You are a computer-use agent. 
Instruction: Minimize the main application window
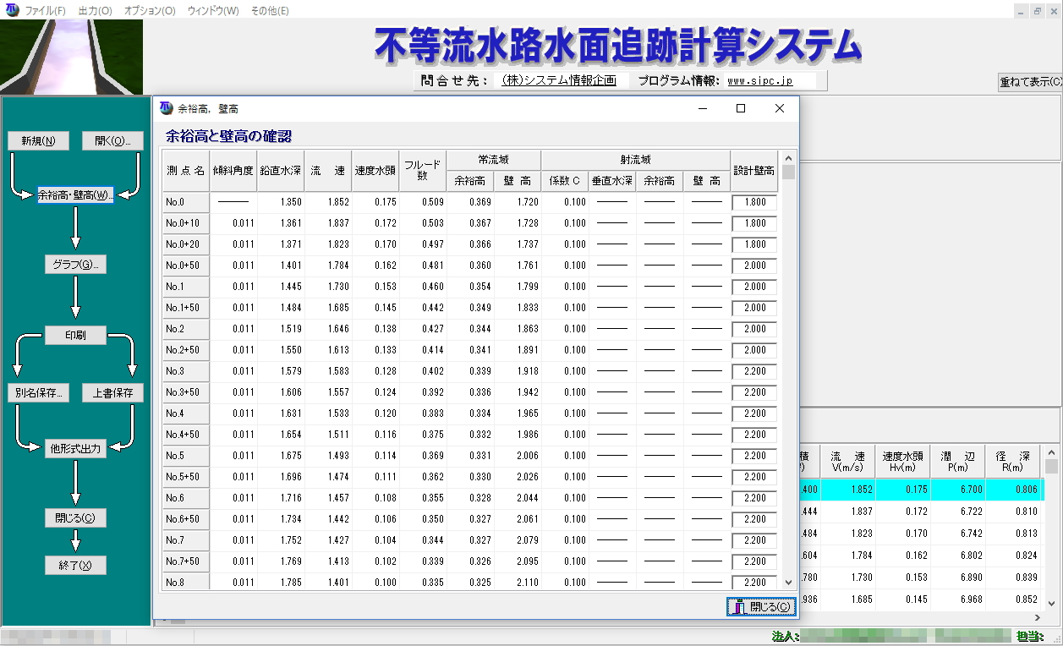(x=1022, y=11)
